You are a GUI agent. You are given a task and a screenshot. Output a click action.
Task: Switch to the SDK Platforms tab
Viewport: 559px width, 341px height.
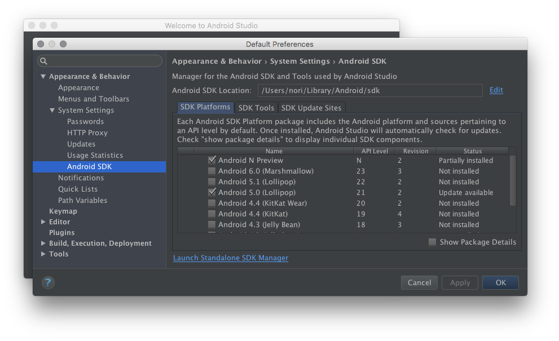(205, 107)
